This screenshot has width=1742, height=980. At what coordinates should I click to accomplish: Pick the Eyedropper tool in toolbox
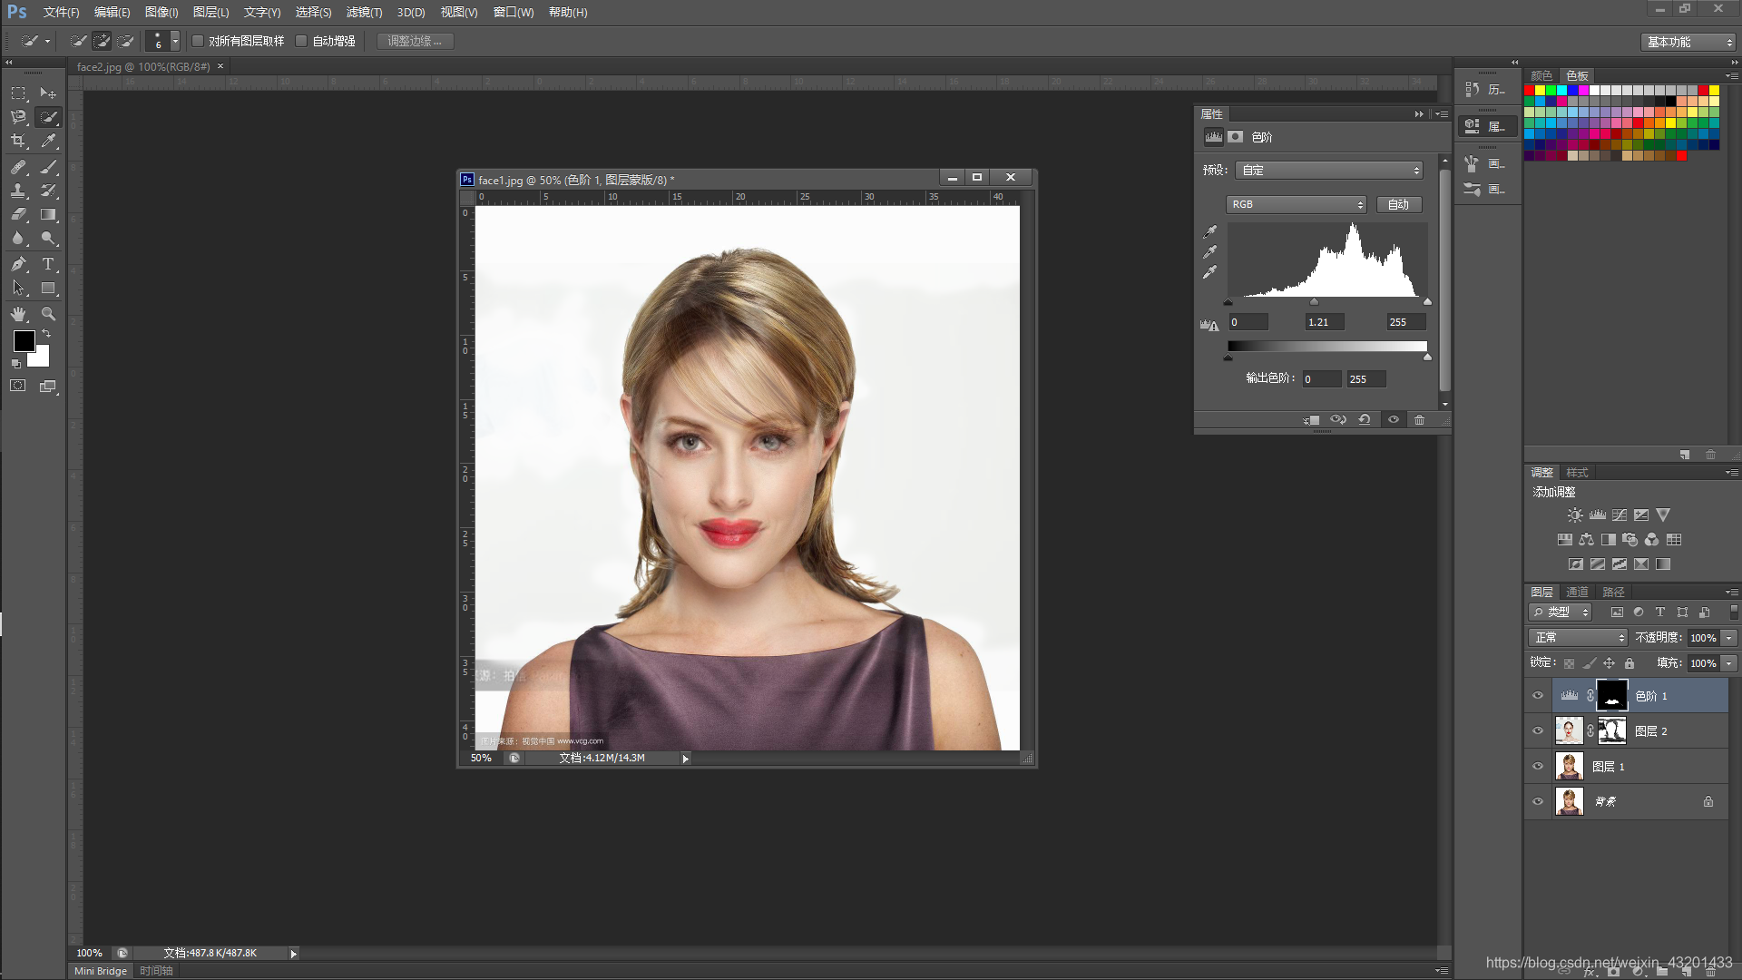point(48,142)
